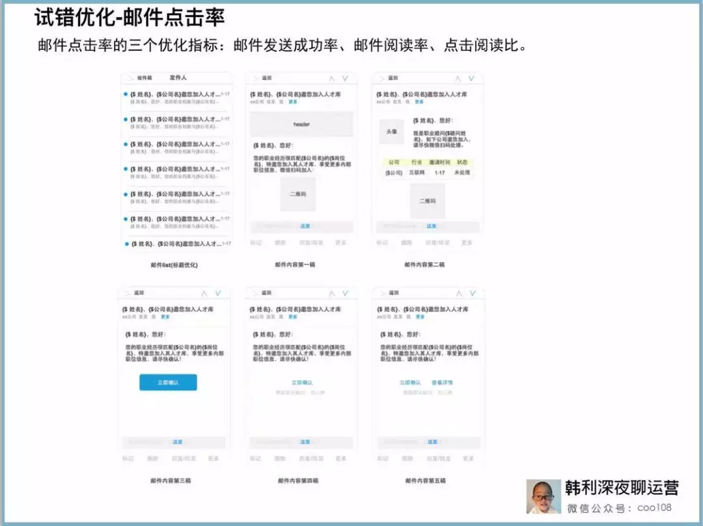Tap 回复/转发 in 邮件内容第四稿 bottom toolbar
This screenshot has height=526, width=703.
coord(311,459)
